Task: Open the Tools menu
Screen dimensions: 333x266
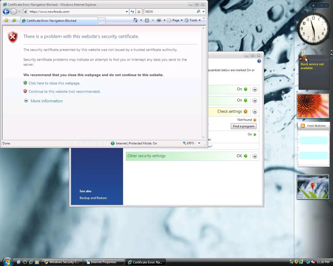Action: [193, 20]
